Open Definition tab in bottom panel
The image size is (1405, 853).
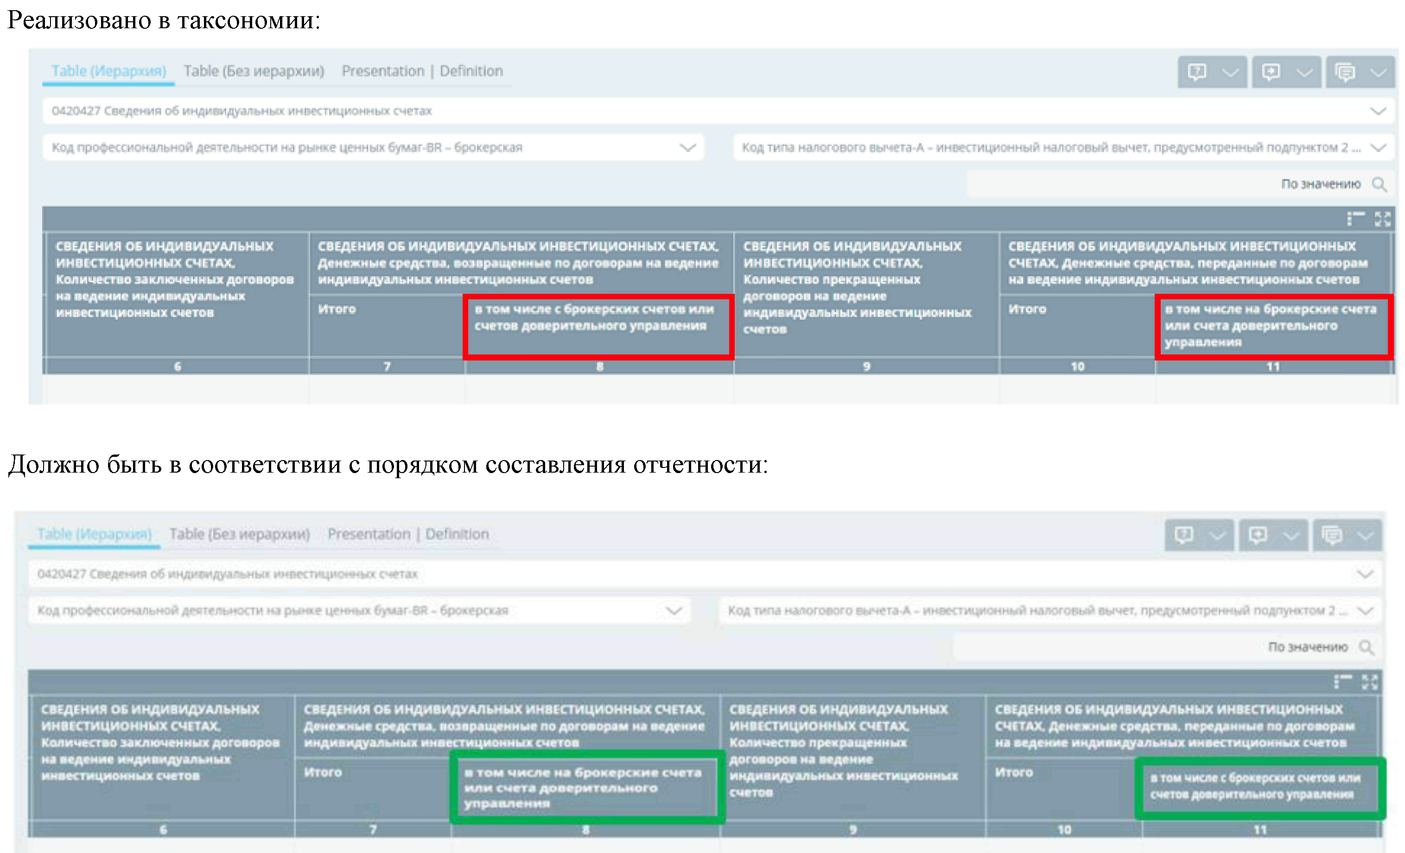pyautogui.click(x=457, y=534)
